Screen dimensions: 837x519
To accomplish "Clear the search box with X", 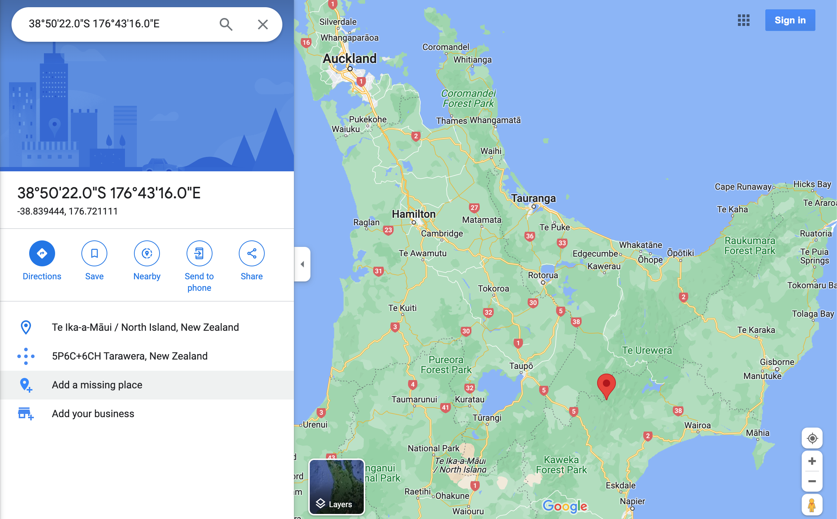I will (263, 24).
